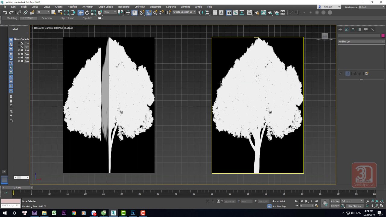The image size is (386, 217).
Task: Click the Undo arrow in the main toolbar
Action: [5, 12]
